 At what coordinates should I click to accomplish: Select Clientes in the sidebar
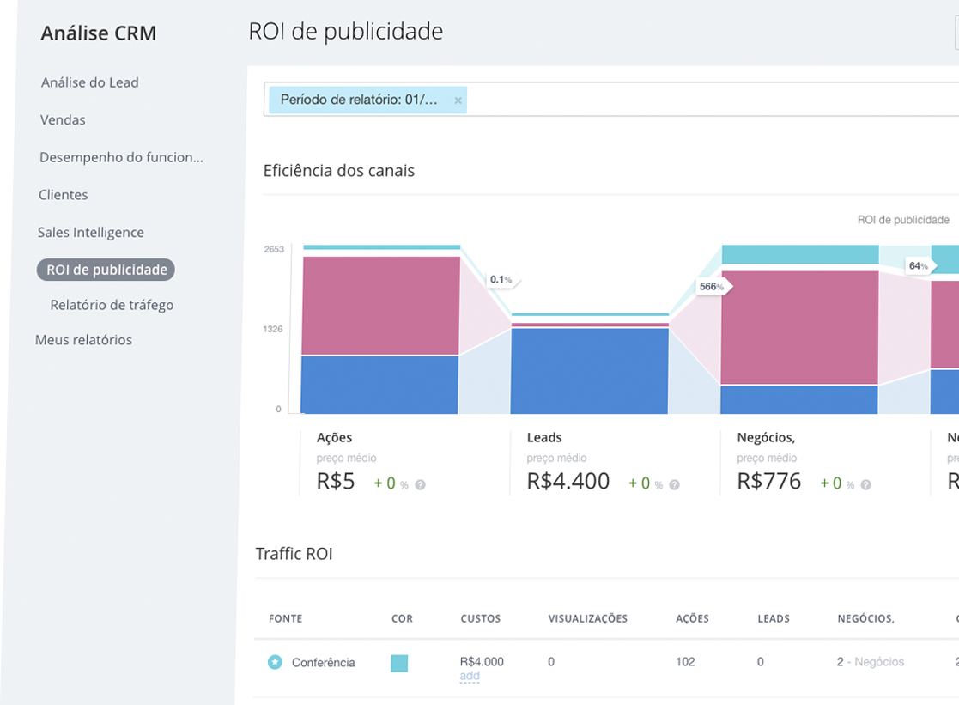point(63,195)
